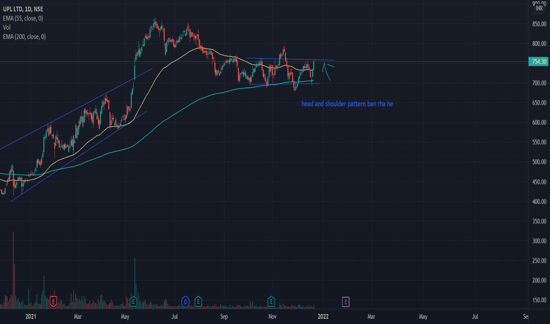Select the lower blue channel trendline
Viewport: 550px width, 324px height.
point(78,157)
